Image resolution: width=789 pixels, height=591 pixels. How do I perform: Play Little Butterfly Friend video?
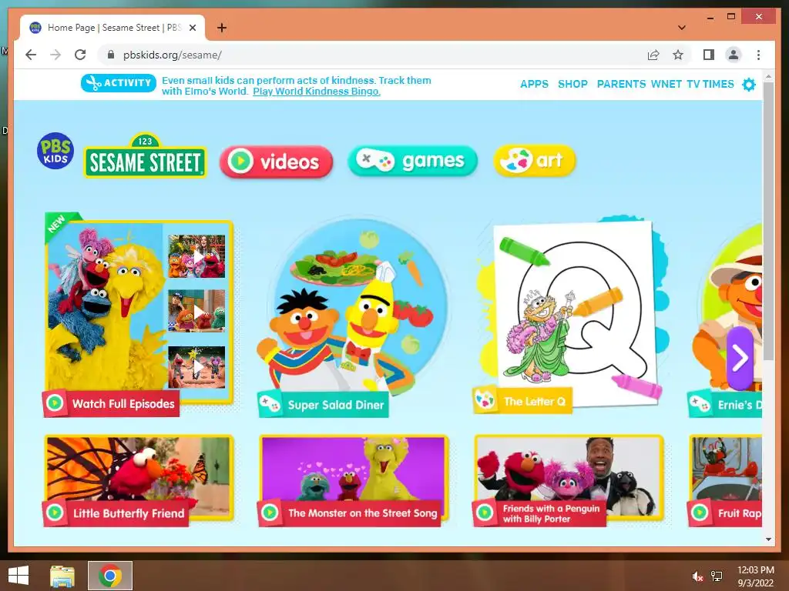point(139,480)
